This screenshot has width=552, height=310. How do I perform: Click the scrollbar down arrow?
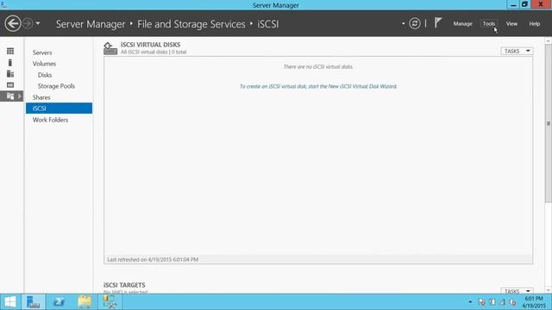(549, 290)
